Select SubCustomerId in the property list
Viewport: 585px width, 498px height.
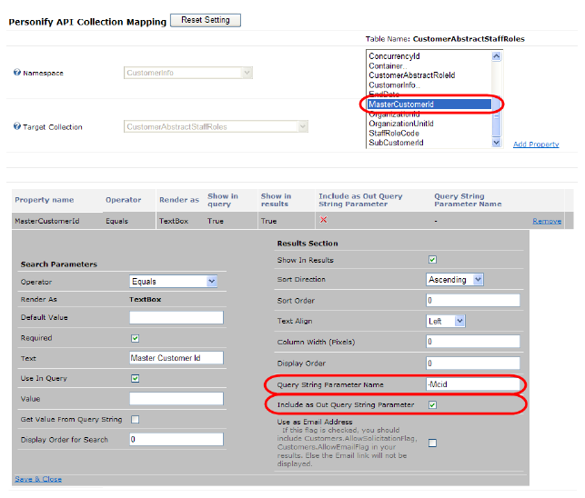click(396, 143)
